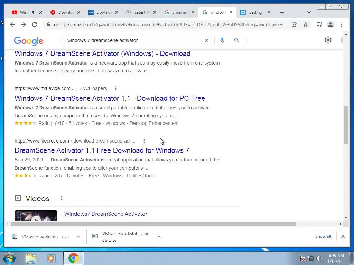Submit search with magnifying glass icon
354x265 pixels.
pyautogui.click(x=236, y=40)
